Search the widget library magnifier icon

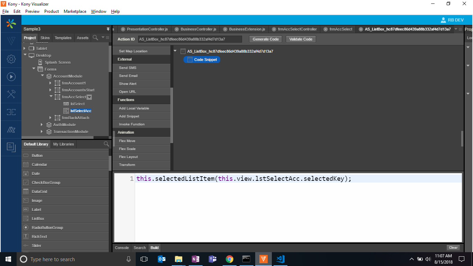click(x=106, y=144)
